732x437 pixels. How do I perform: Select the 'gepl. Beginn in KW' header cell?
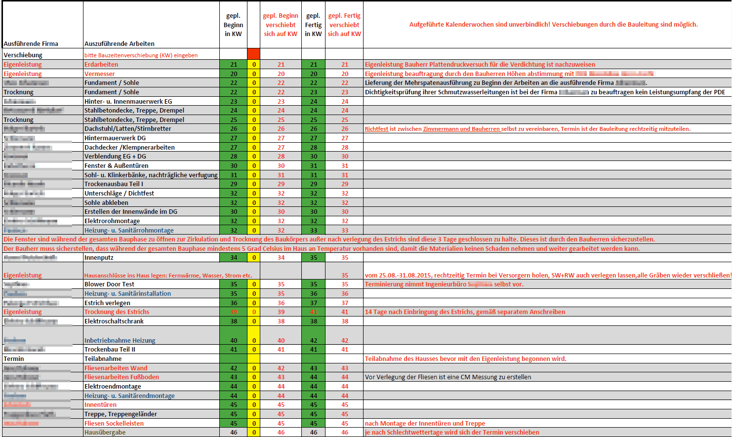tap(233, 25)
